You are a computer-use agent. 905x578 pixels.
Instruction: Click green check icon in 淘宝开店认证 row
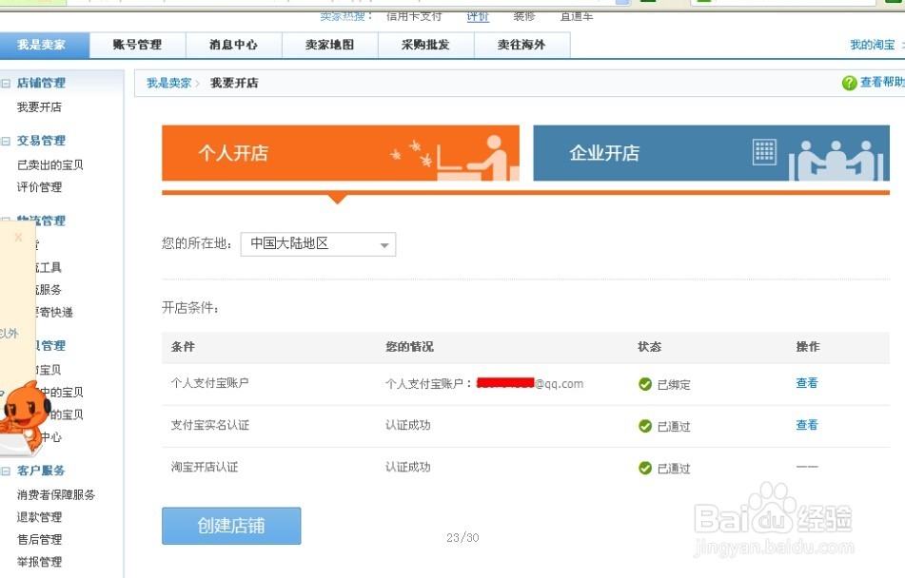tap(645, 468)
